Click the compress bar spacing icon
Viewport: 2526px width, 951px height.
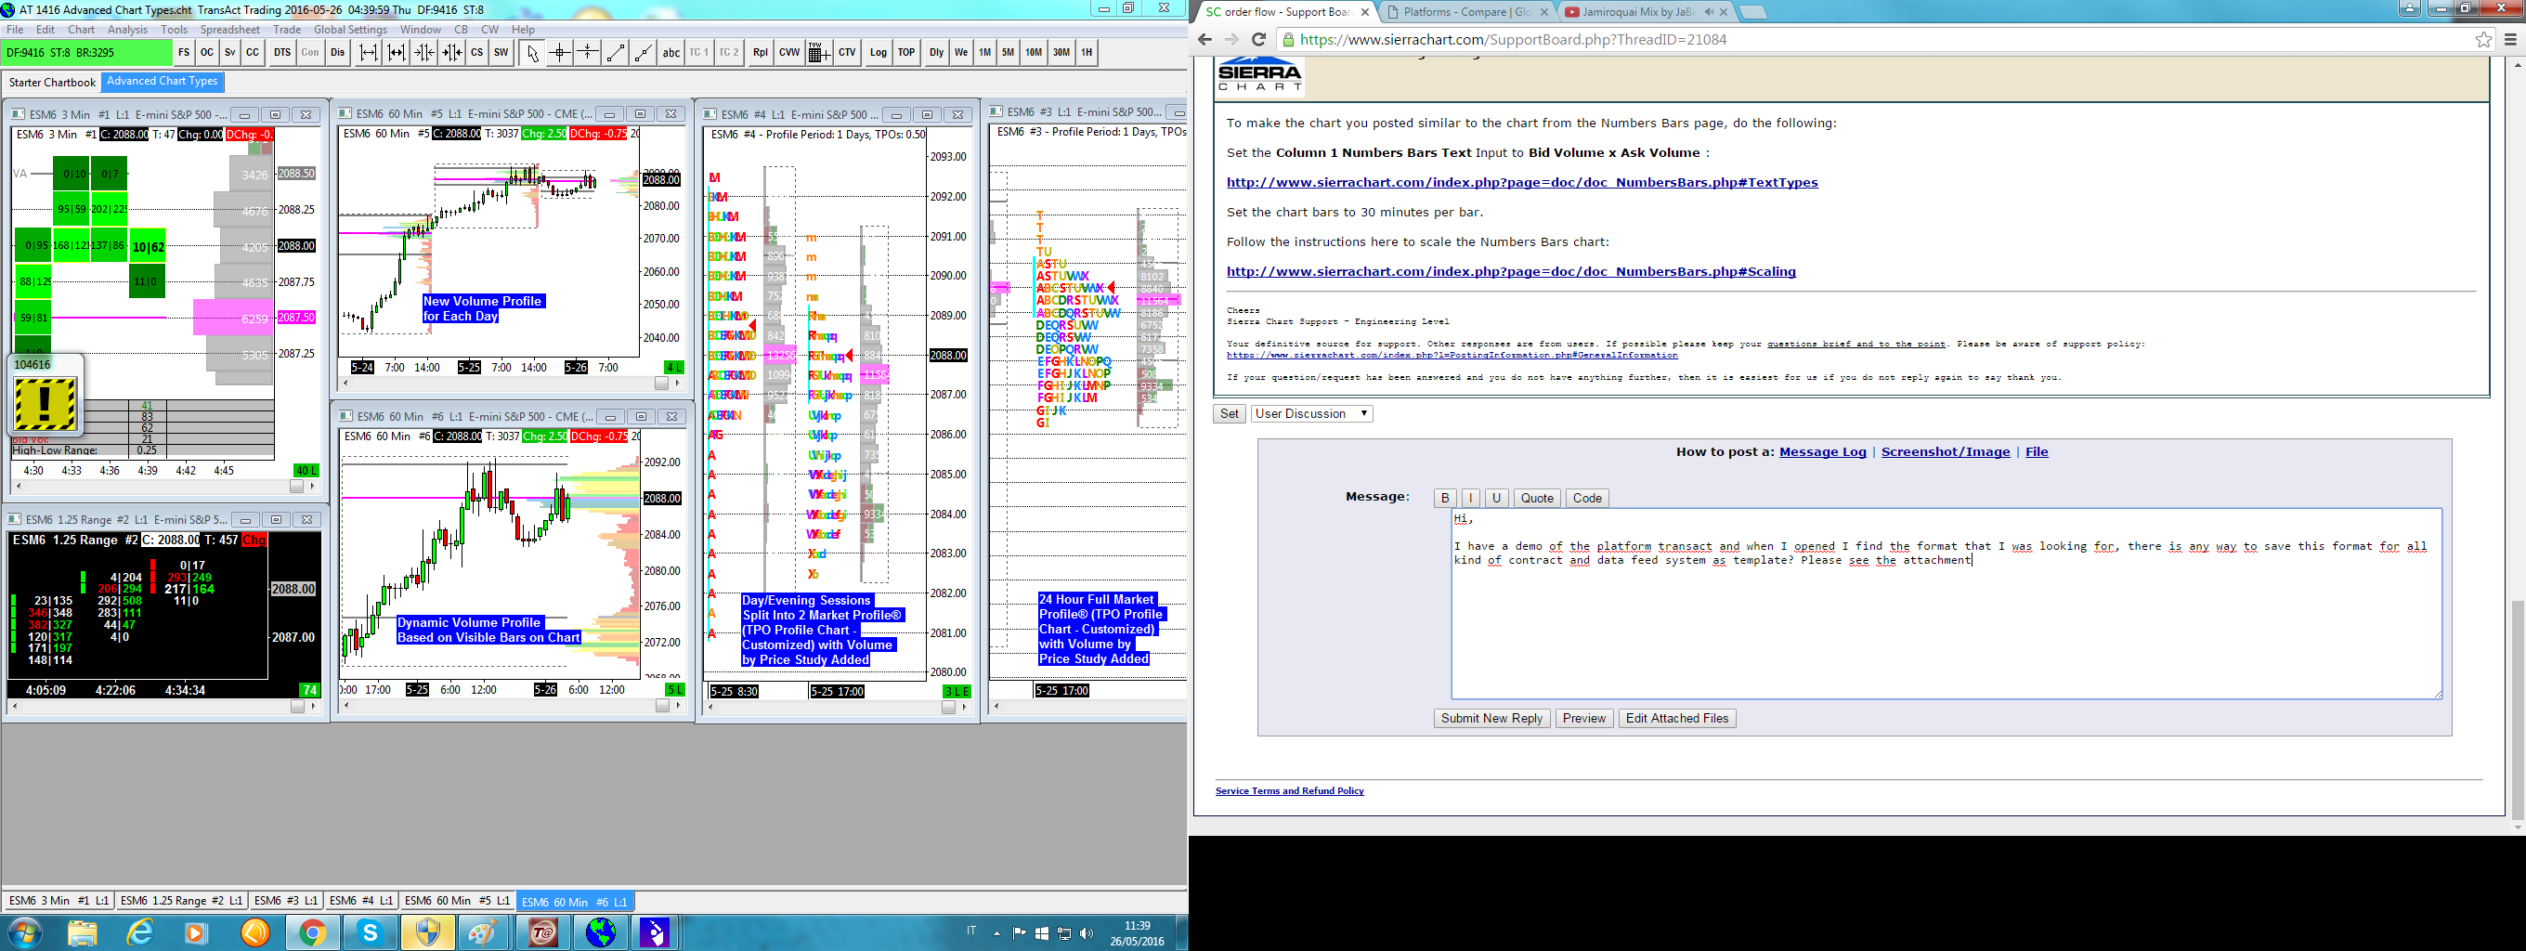tap(423, 53)
